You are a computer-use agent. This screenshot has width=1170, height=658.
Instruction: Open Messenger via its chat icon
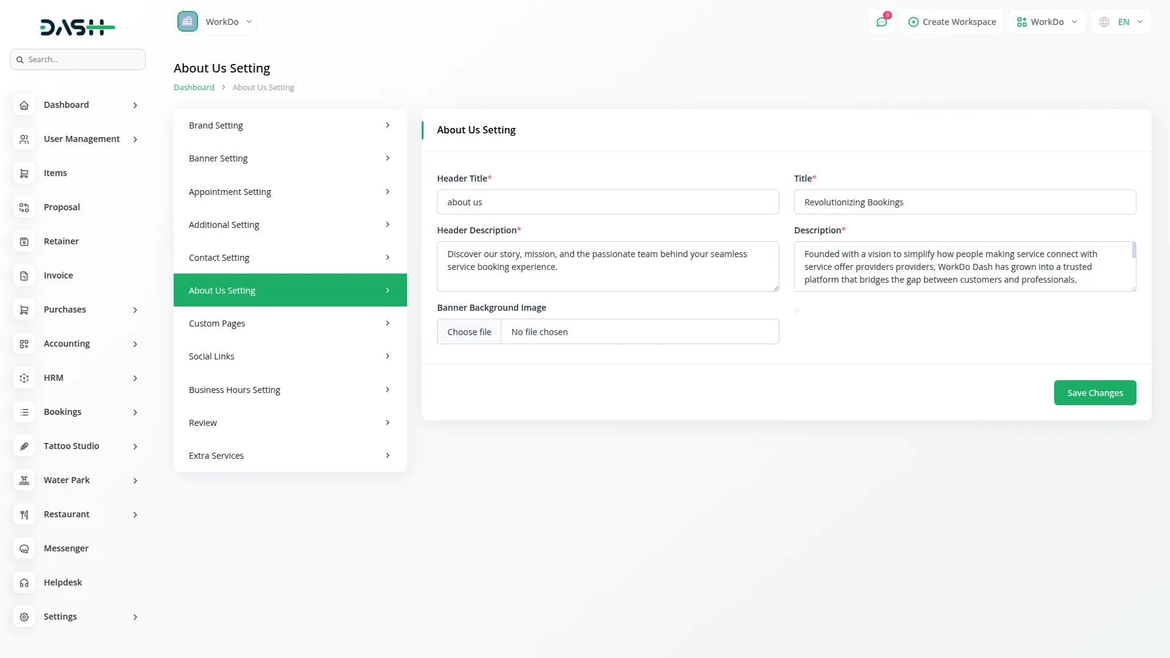pyautogui.click(x=24, y=548)
